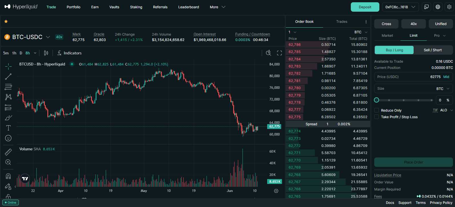Click the Price (USDC) input field
Viewport: 455px width, 207px height.
tap(414, 77)
